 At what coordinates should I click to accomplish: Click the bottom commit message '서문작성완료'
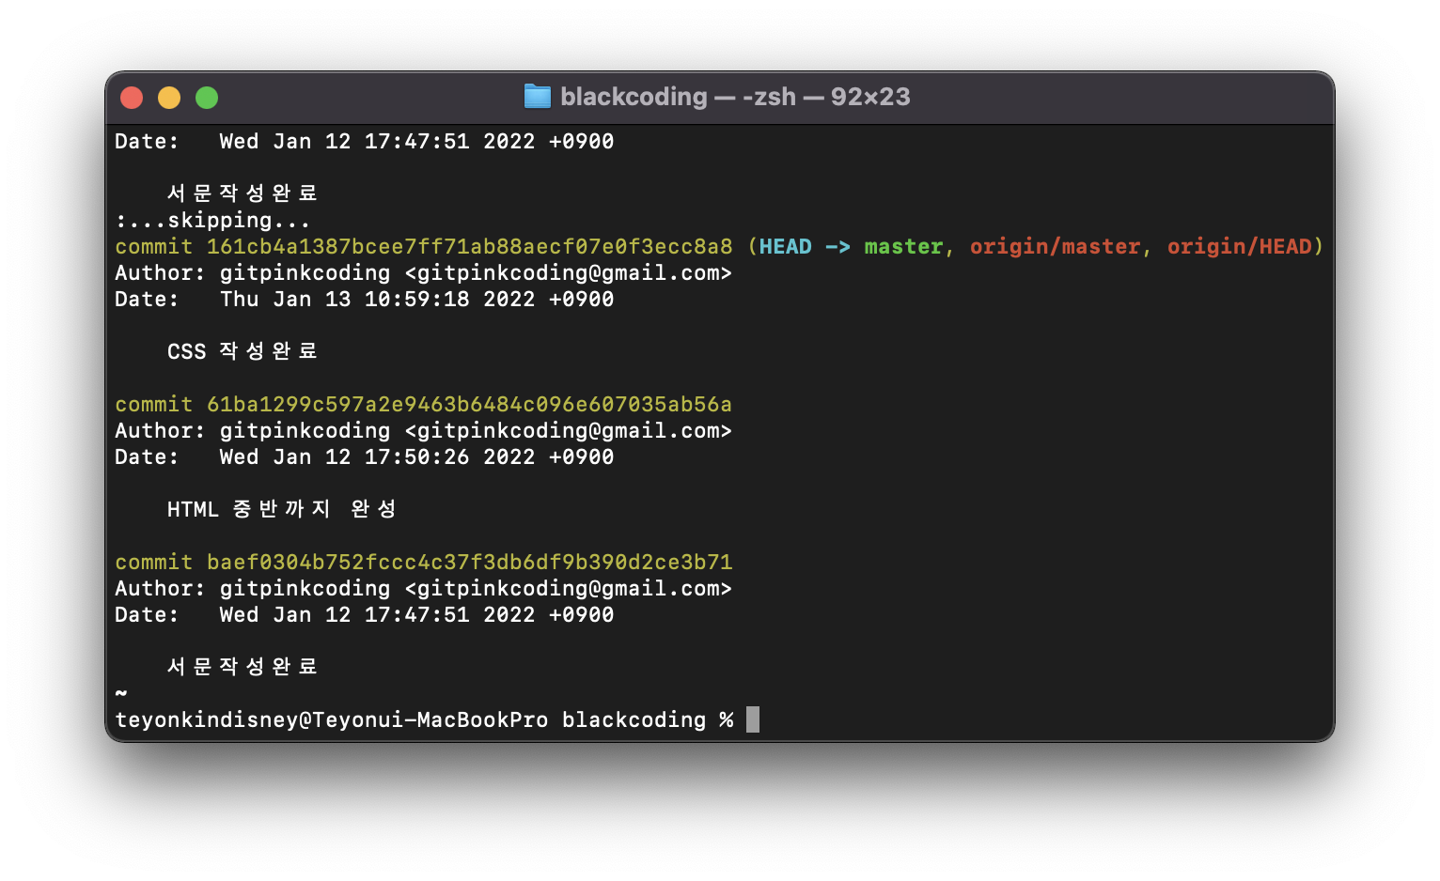pyautogui.click(x=243, y=667)
